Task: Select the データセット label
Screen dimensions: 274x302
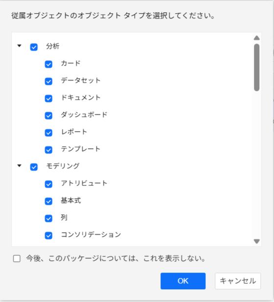Action: tap(81, 80)
